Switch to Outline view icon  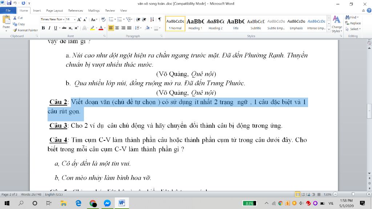(x=314, y=194)
